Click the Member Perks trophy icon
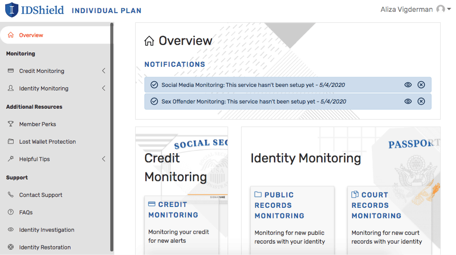 [x=11, y=124]
